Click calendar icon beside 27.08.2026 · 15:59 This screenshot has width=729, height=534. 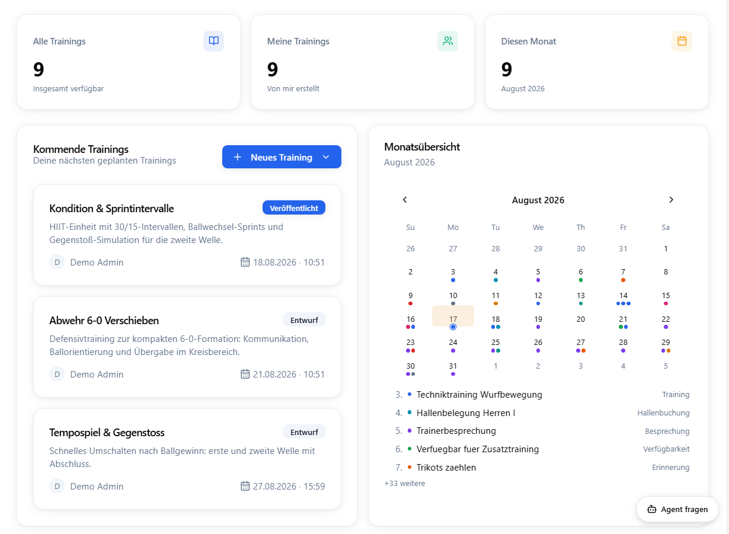coord(245,486)
